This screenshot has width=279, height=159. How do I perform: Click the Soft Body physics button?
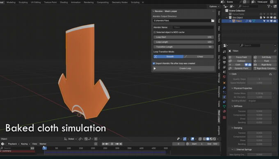click(x=265, y=57)
